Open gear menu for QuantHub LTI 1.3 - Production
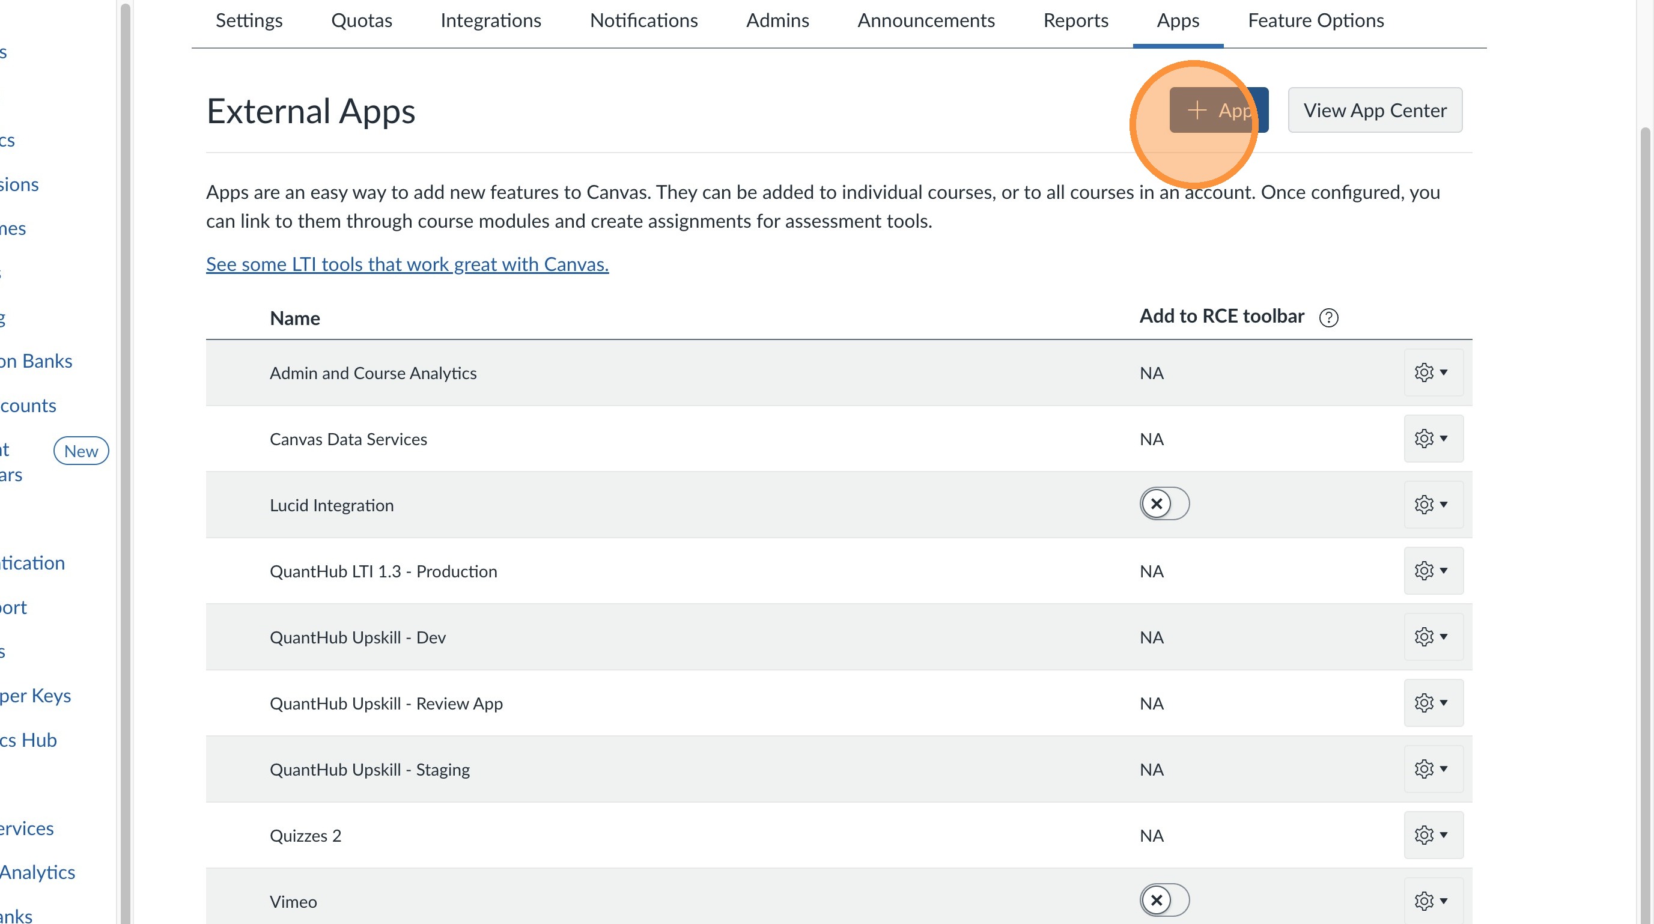The image size is (1654, 924). pyautogui.click(x=1432, y=571)
